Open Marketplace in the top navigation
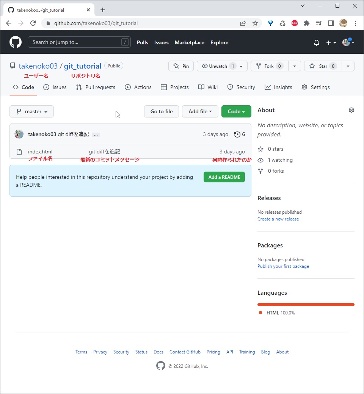 [190, 42]
